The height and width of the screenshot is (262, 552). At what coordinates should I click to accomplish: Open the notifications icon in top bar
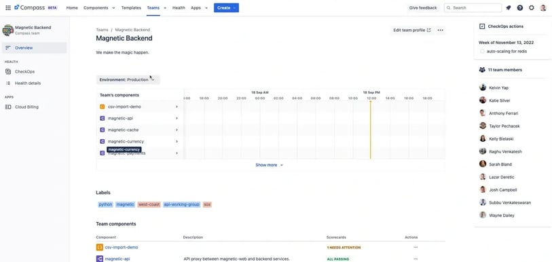click(x=509, y=7)
